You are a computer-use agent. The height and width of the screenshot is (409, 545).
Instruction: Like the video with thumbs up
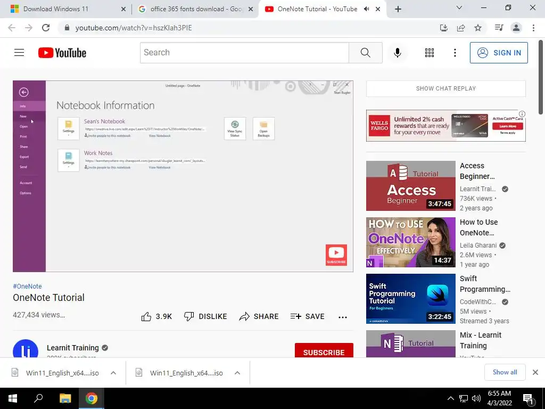(x=156, y=316)
